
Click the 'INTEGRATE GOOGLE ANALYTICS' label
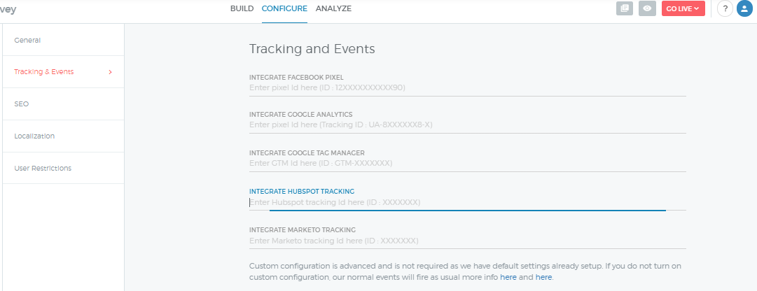click(301, 115)
